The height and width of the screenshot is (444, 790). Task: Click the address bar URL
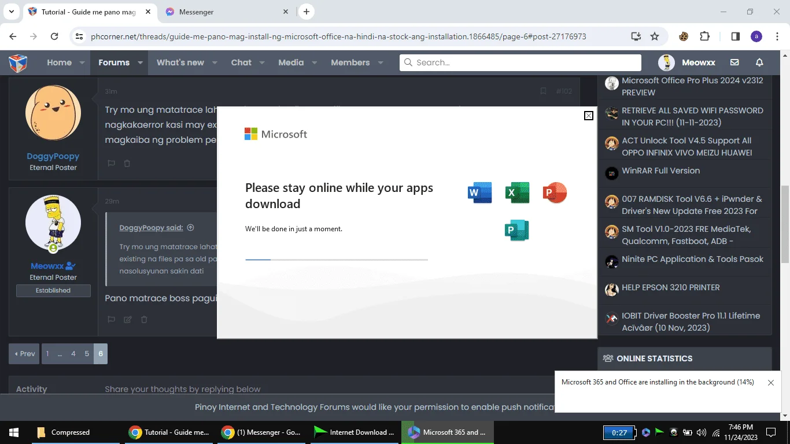338,36
